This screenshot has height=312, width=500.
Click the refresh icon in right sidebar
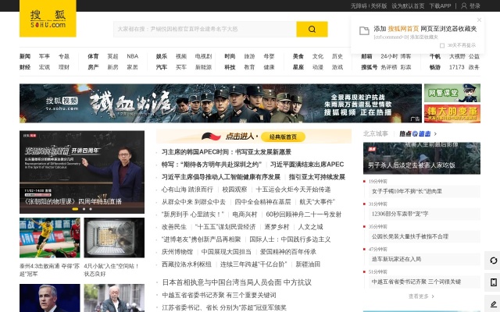[x=493, y=261]
